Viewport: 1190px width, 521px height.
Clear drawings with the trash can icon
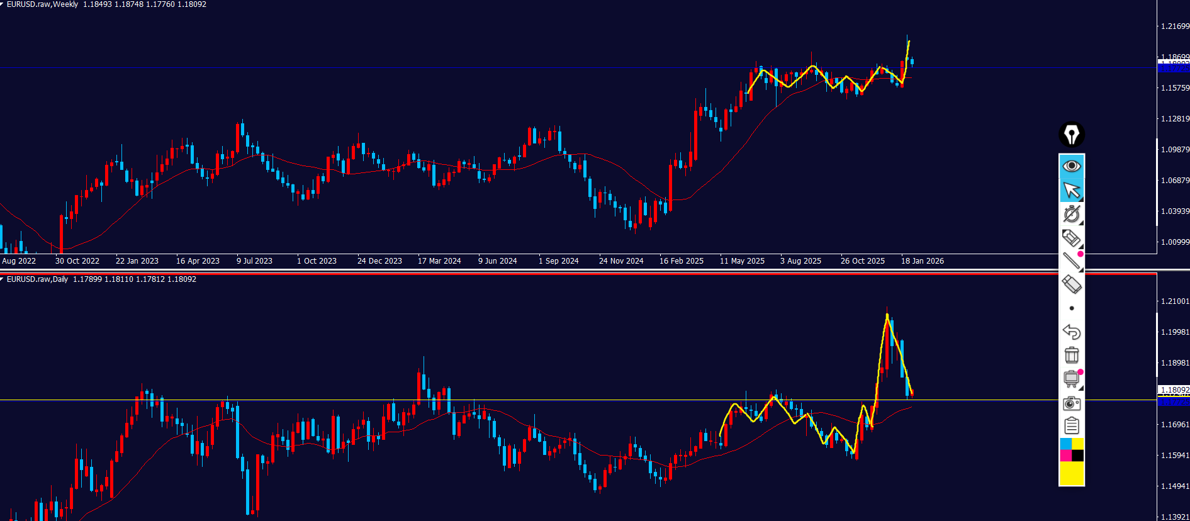point(1071,355)
